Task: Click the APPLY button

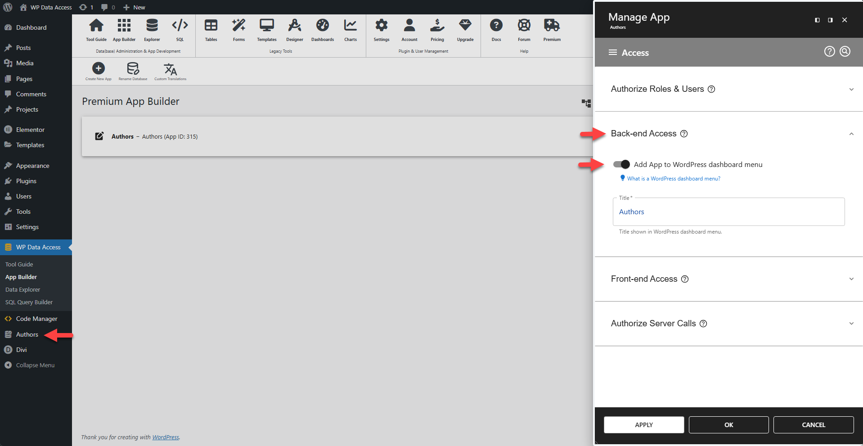Action: coord(643,424)
